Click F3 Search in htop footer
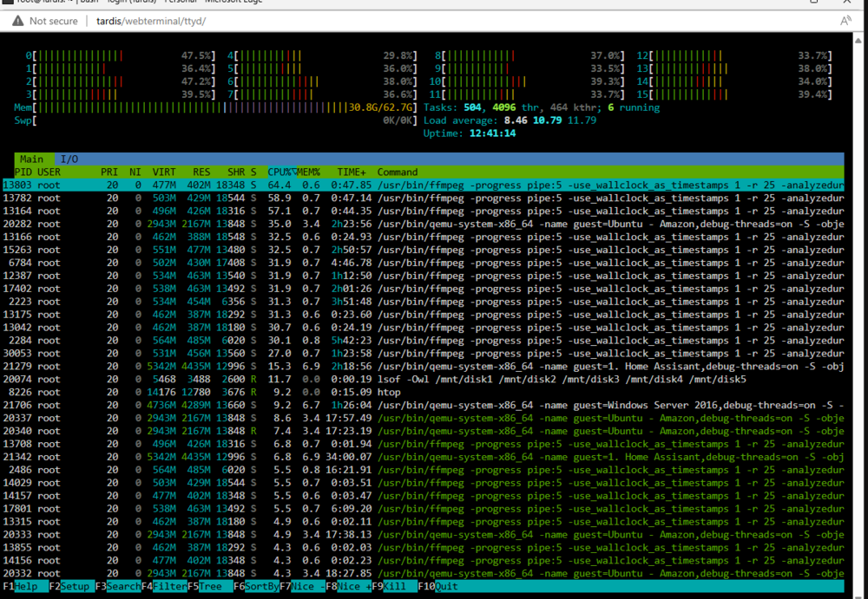 pos(118,586)
